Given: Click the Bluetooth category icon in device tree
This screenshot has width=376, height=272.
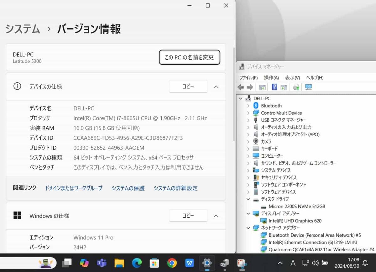Looking at the screenshot, I should coord(256,106).
